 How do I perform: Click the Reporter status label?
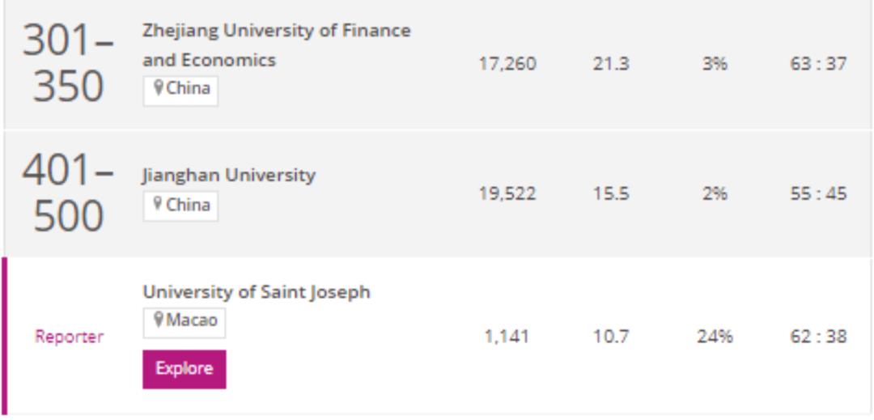pos(69,337)
